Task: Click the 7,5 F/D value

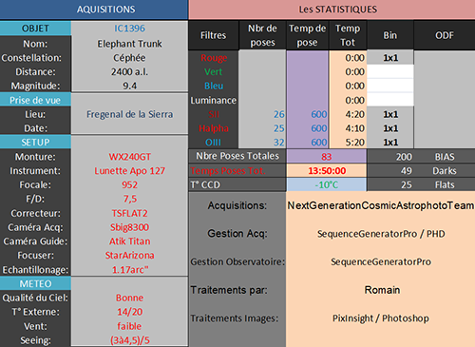Action: pyautogui.click(x=129, y=199)
